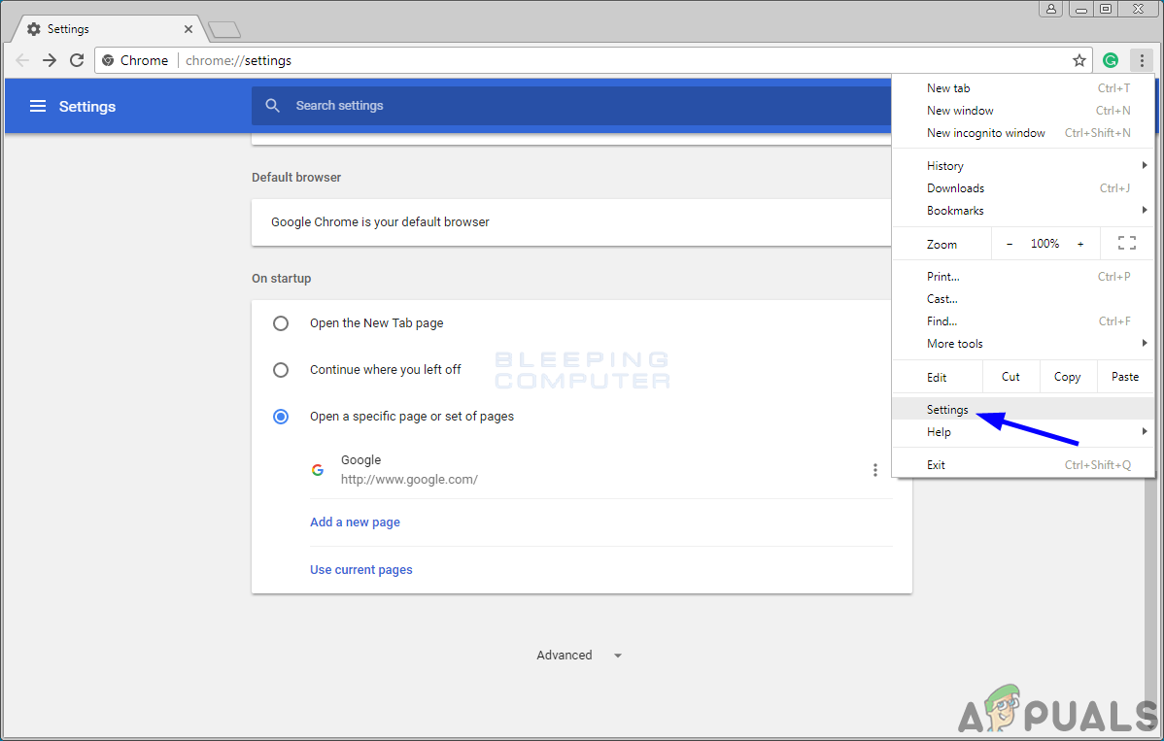Click the reload page icon
This screenshot has width=1164, height=741.
click(x=77, y=60)
